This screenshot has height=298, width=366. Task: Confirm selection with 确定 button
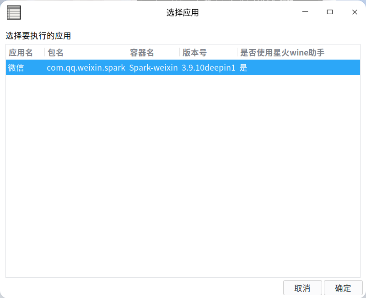coord(343,288)
